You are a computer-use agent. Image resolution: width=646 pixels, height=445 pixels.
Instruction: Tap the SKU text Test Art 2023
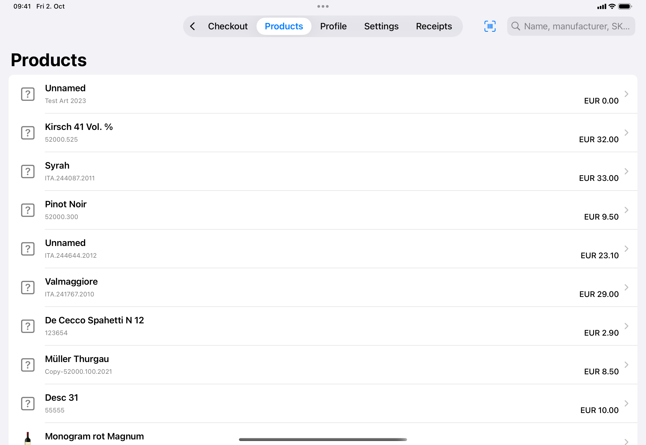66,101
